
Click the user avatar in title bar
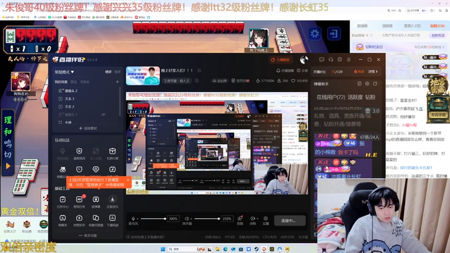point(304,60)
